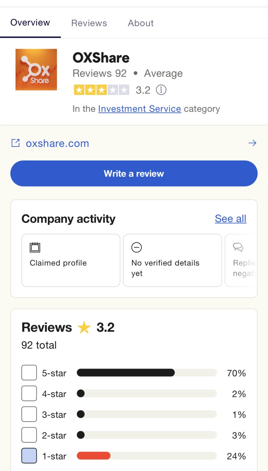Viewport: 268px width, 471px height.
Task: Click See all under Company activity
Action: tap(230, 218)
